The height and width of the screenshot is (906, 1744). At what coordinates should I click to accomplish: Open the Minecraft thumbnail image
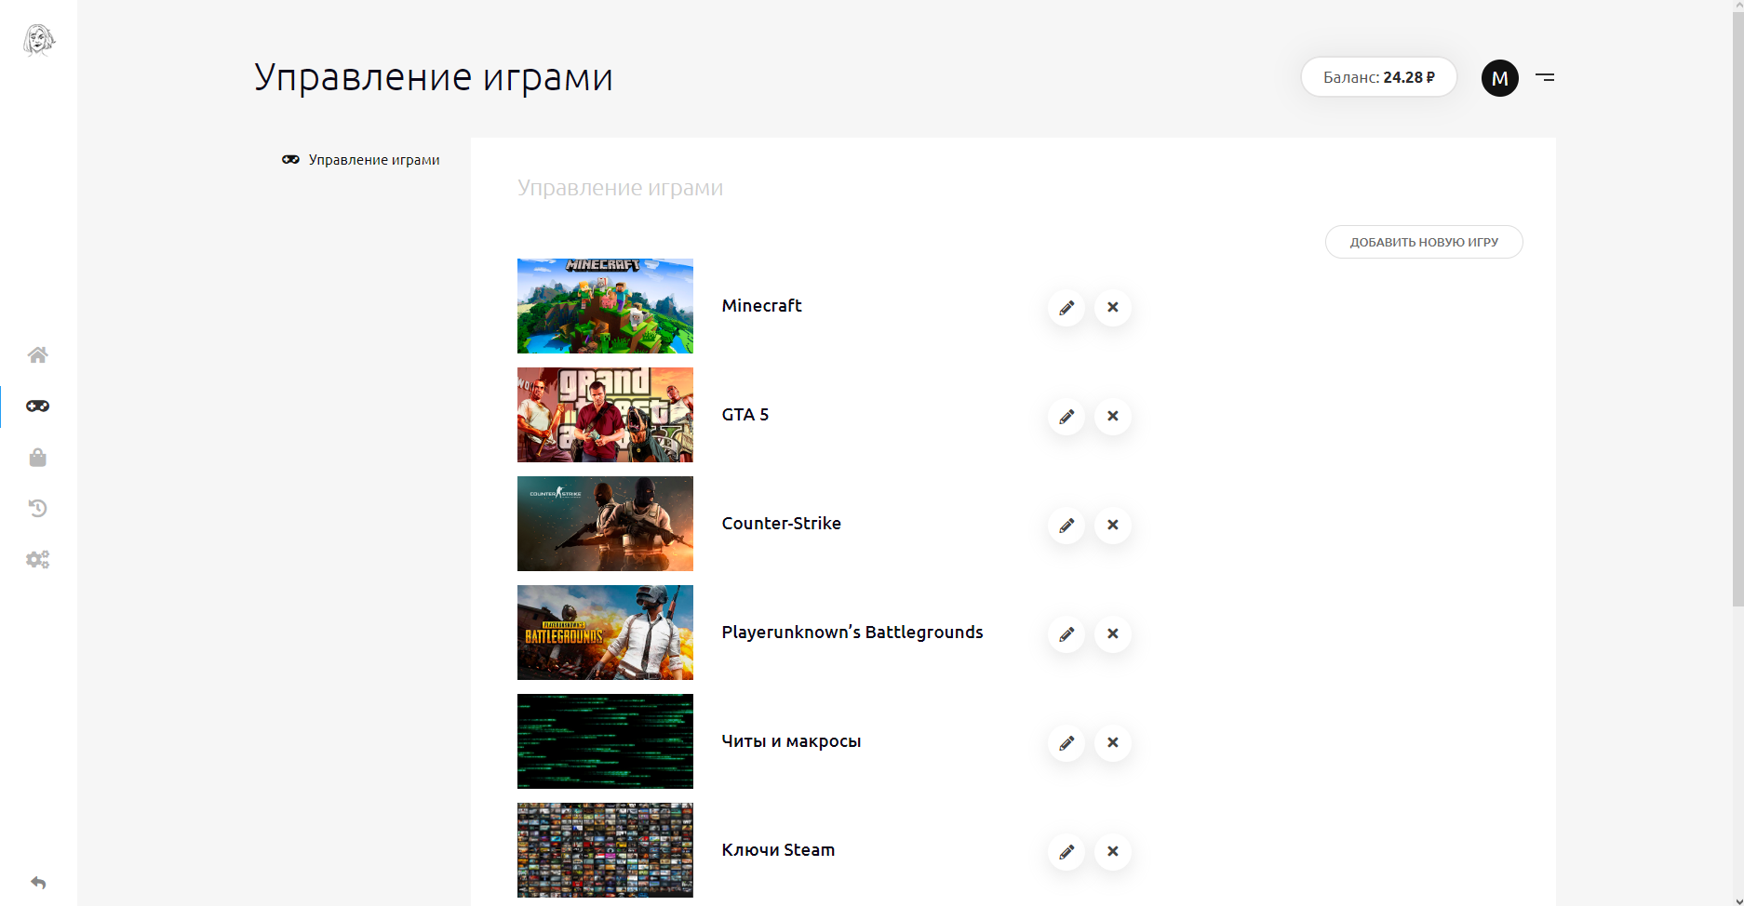pos(605,306)
